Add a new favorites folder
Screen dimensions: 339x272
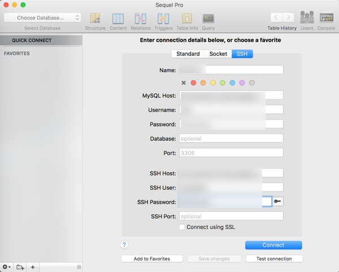[20, 267]
